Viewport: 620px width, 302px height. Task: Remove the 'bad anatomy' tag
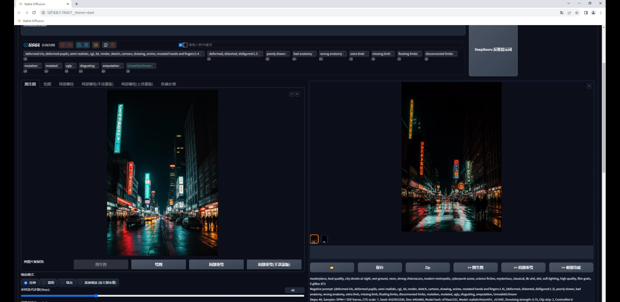(315, 54)
